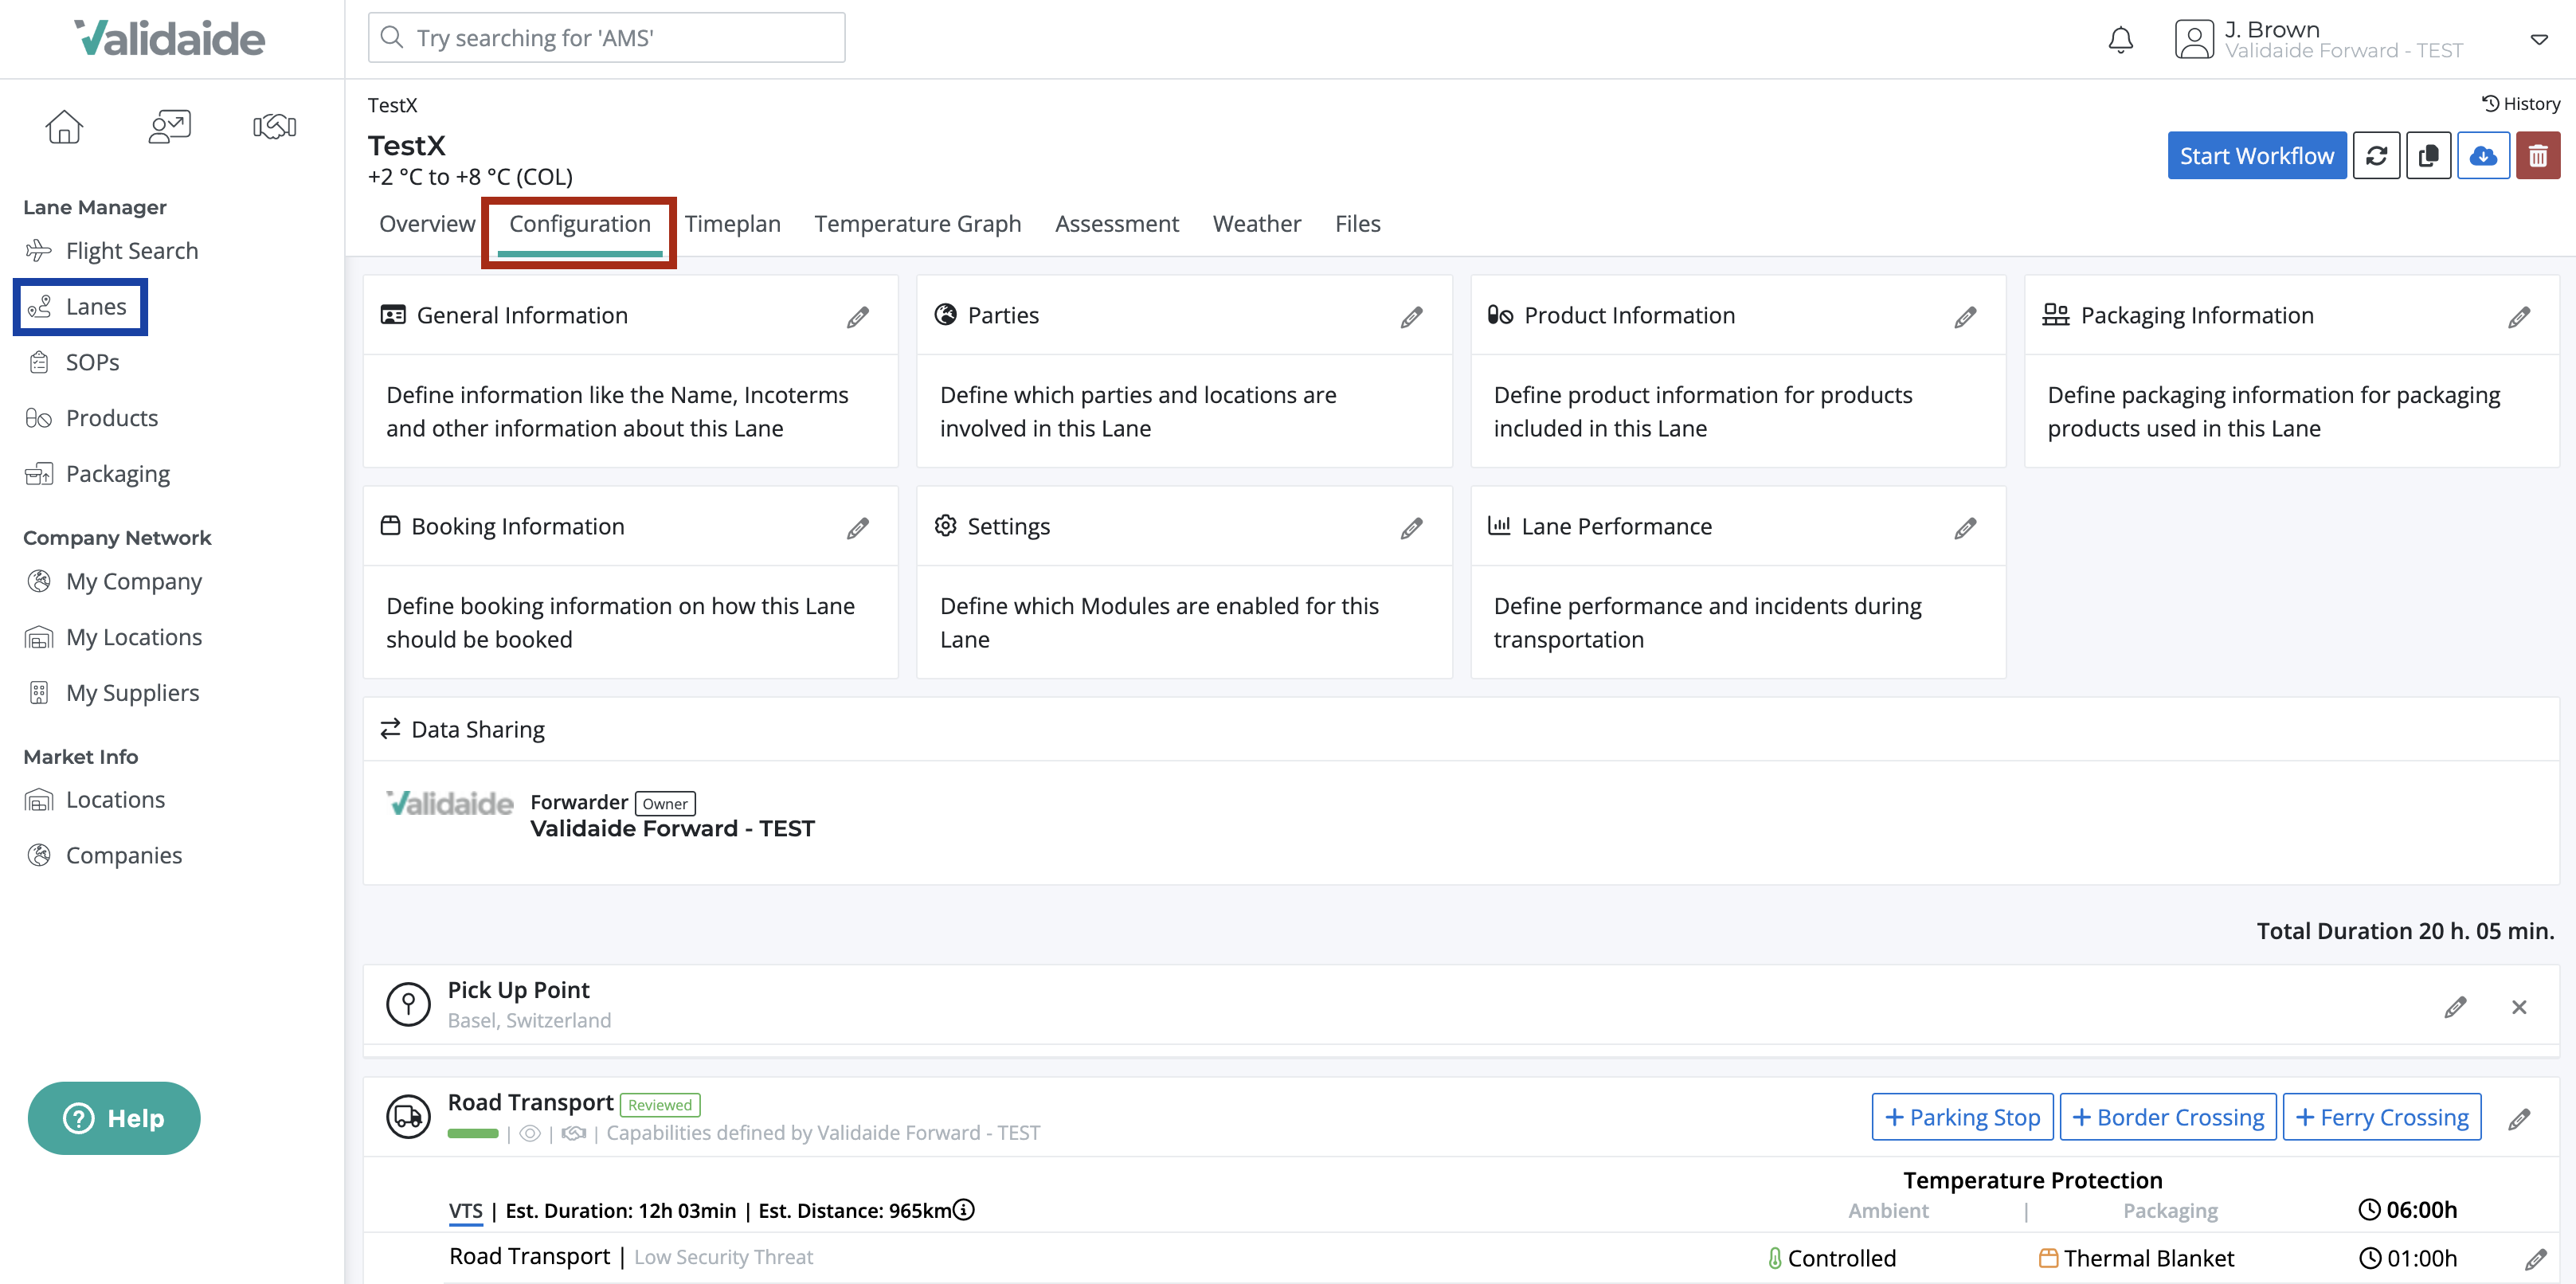Add a Ferry Crossing to Road Transport
This screenshot has width=2576, height=1284.
click(x=2383, y=1116)
